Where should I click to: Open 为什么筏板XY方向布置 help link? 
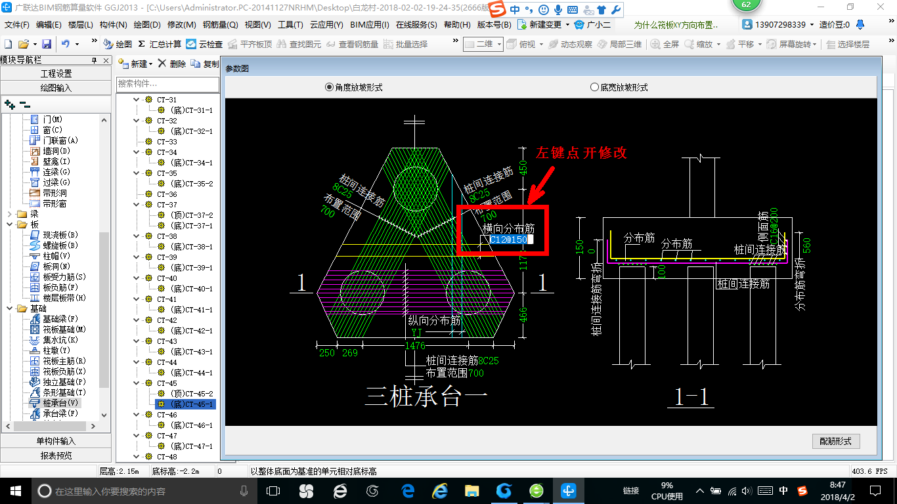point(676,25)
